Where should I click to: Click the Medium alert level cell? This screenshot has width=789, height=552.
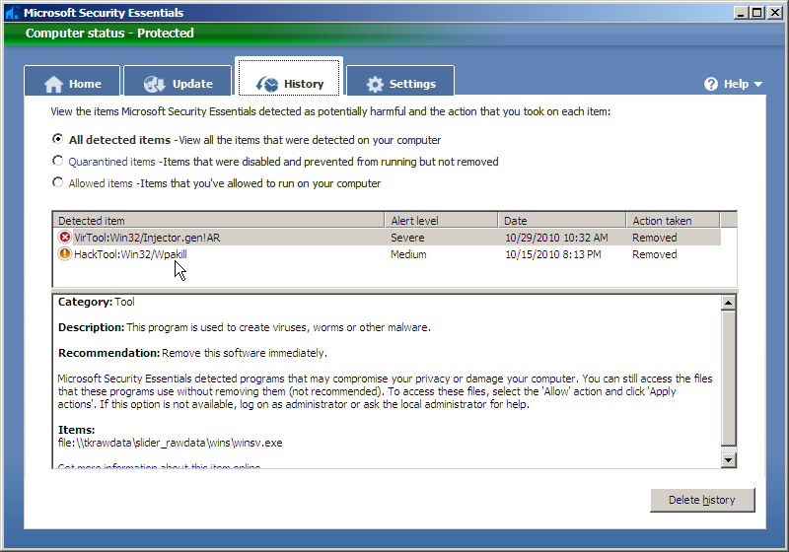click(408, 254)
